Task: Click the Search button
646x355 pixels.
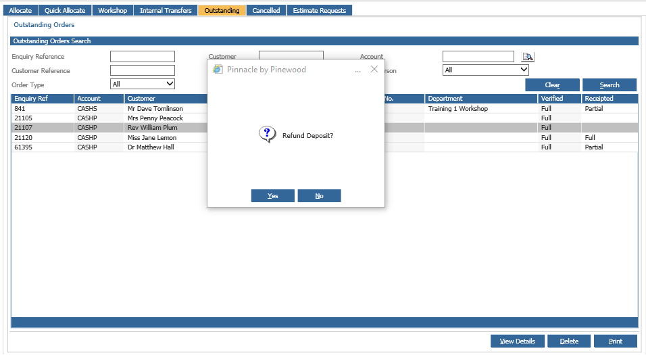Action: (610, 85)
